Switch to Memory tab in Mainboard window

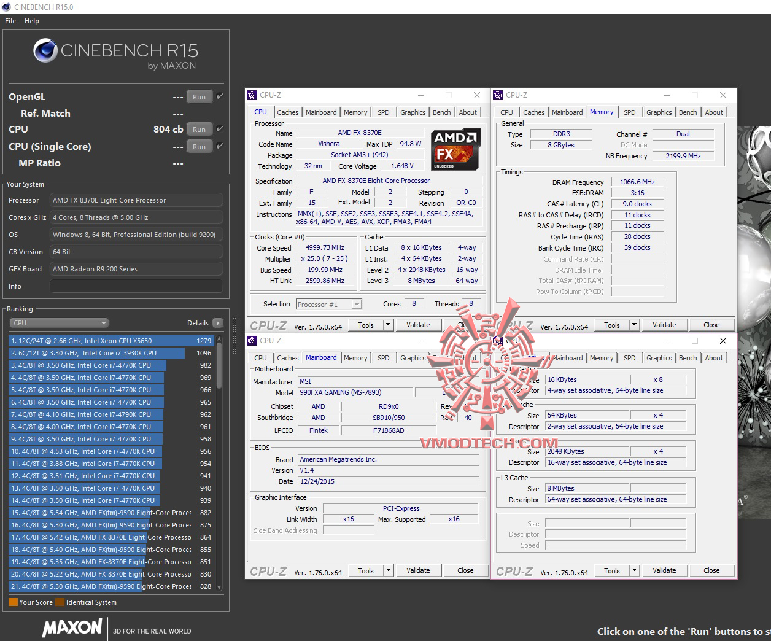coord(355,358)
